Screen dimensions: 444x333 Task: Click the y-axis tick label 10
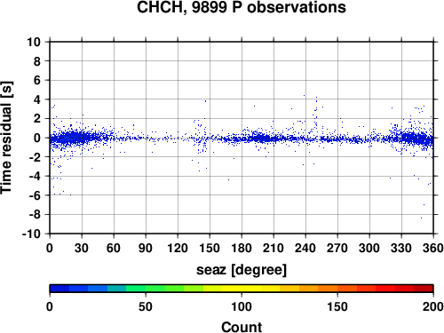coord(34,42)
